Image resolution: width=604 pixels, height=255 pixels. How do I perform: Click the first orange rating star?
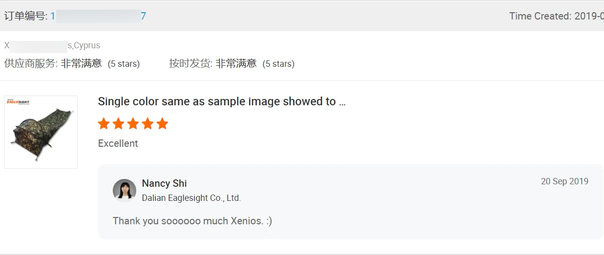(104, 124)
